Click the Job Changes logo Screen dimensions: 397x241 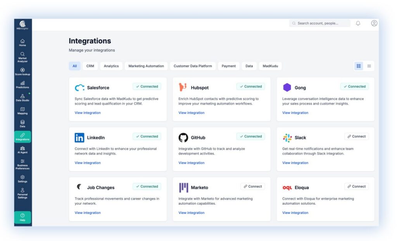pyautogui.click(x=79, y=187)
